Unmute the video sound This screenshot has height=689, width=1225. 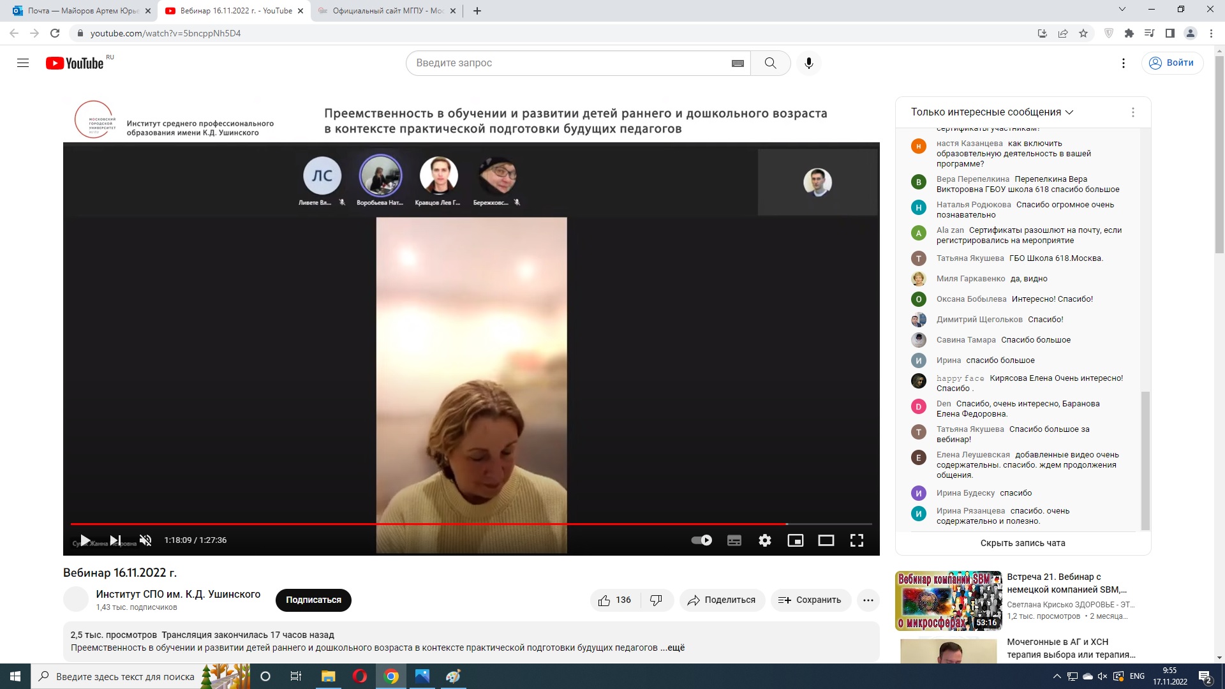(x=145, y=540)
